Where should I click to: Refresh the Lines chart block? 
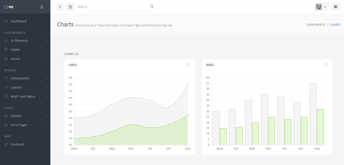click(x=188, y=64)
